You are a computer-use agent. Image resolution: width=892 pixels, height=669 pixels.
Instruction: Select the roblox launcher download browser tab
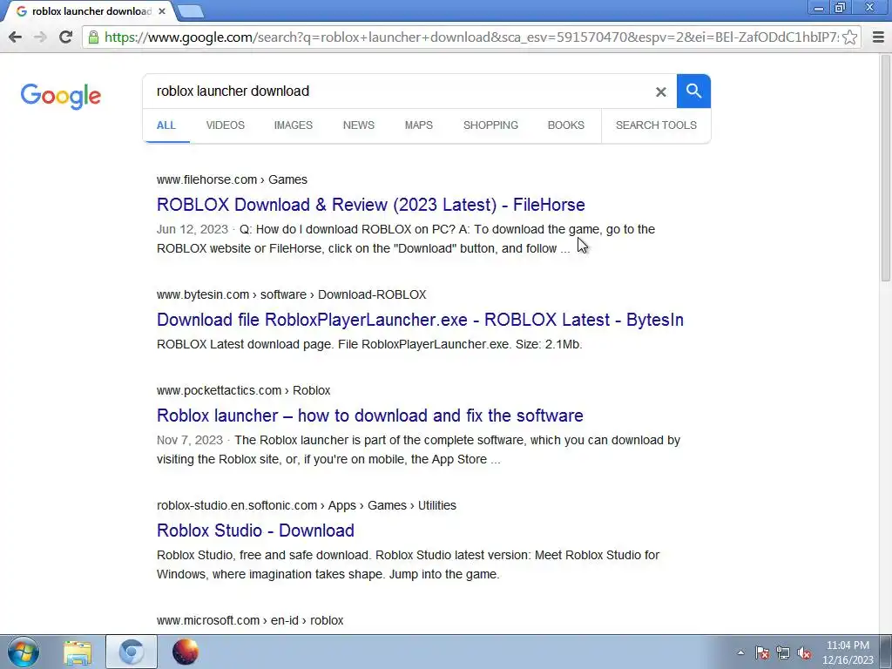tap(91, 11)
